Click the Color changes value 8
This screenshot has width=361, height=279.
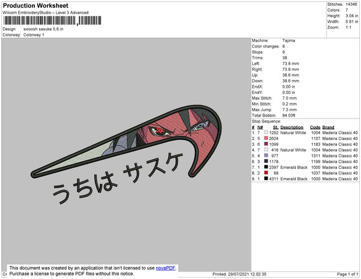pos(283,46)
